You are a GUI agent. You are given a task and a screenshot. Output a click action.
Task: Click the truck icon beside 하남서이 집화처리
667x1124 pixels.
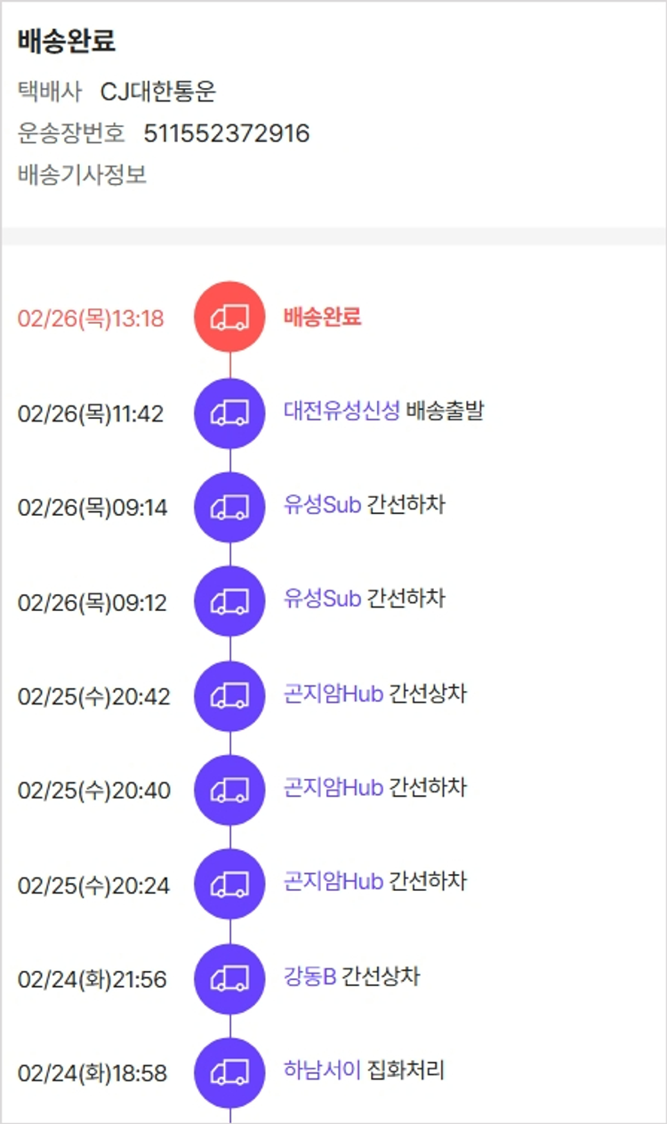click(229, 1072)
